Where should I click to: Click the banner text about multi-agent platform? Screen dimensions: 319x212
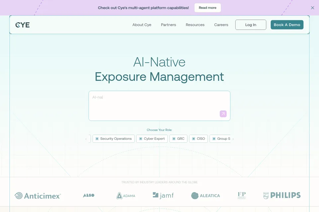pyautogui.click(x=143, y=8)
